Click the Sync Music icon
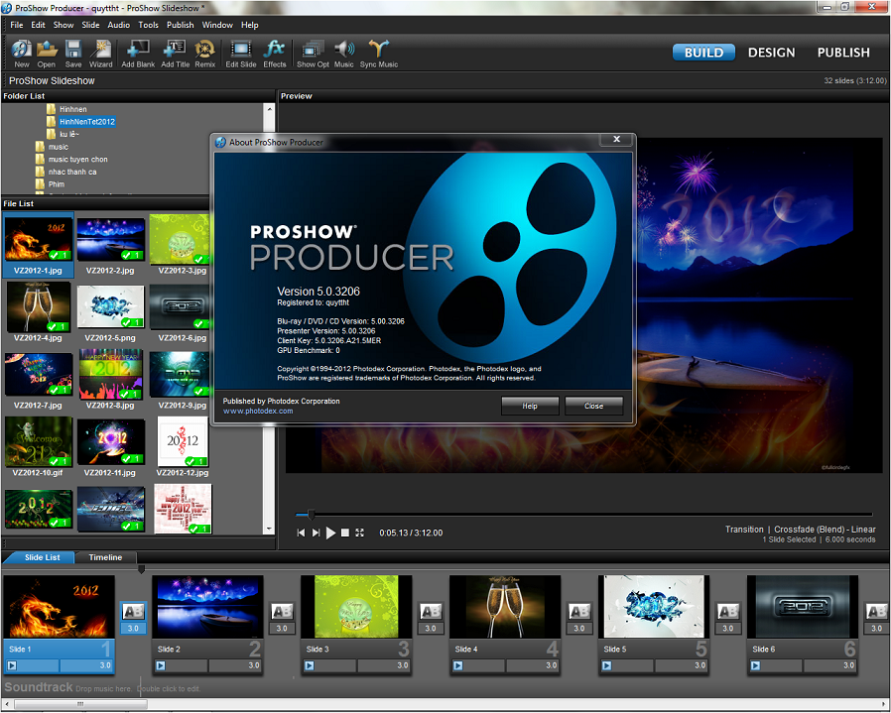Viewport: 891px width, 713px height. [x=378, y=54]
